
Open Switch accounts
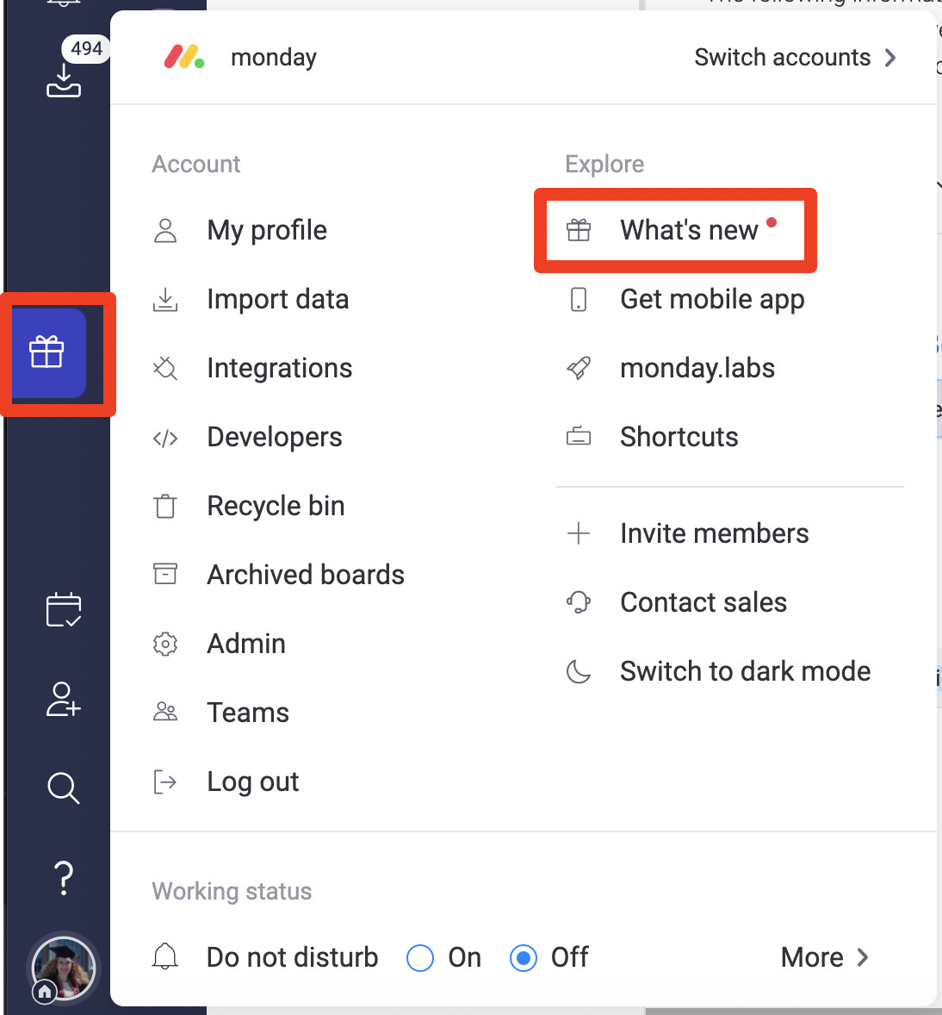782,58
